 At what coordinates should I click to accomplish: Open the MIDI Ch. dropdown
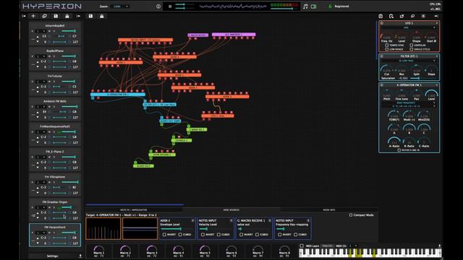click(353, 246)
